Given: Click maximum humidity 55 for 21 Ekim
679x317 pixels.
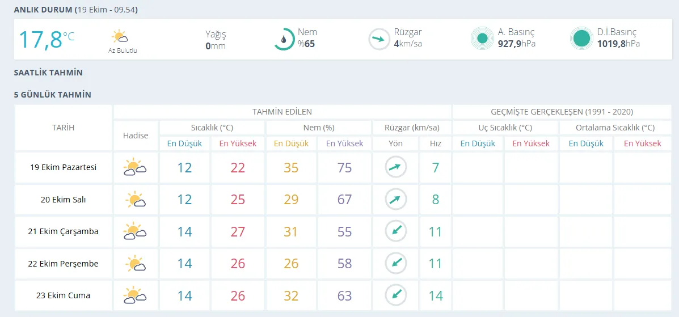Looking at the screenshot, I should (x=345, y=232).
